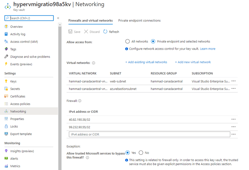This screenshot has height=170, width=249.
Task: Open ellipsis menu for web-subnet row
Action: point(233,81)
